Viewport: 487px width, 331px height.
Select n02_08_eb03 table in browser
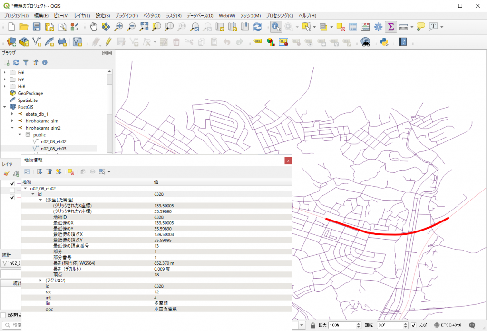click(53, 148)
